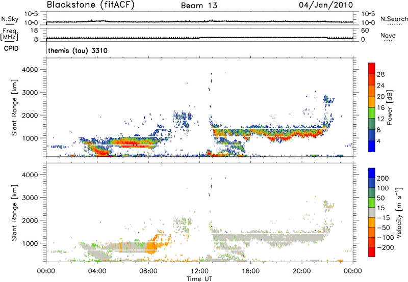The image size is (408, 282).
Task: Click the '28' label on the Power colorbar
Action: click(x=380, y=74)
